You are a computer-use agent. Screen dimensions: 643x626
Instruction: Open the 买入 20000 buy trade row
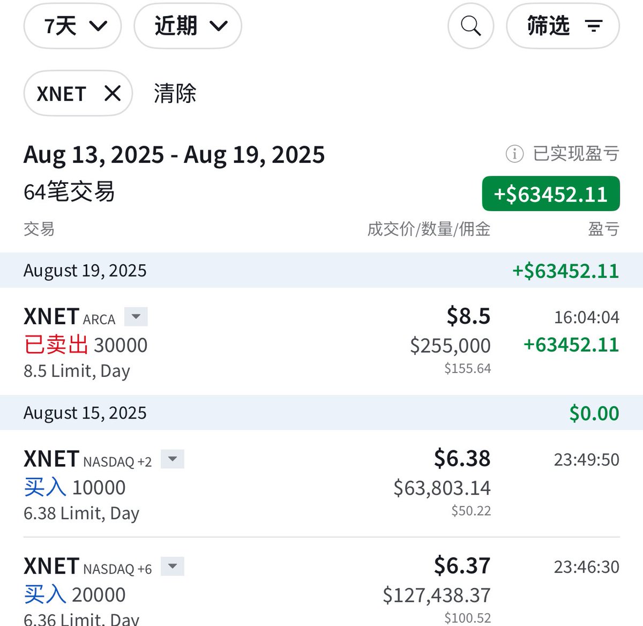[x=322, y=582]
